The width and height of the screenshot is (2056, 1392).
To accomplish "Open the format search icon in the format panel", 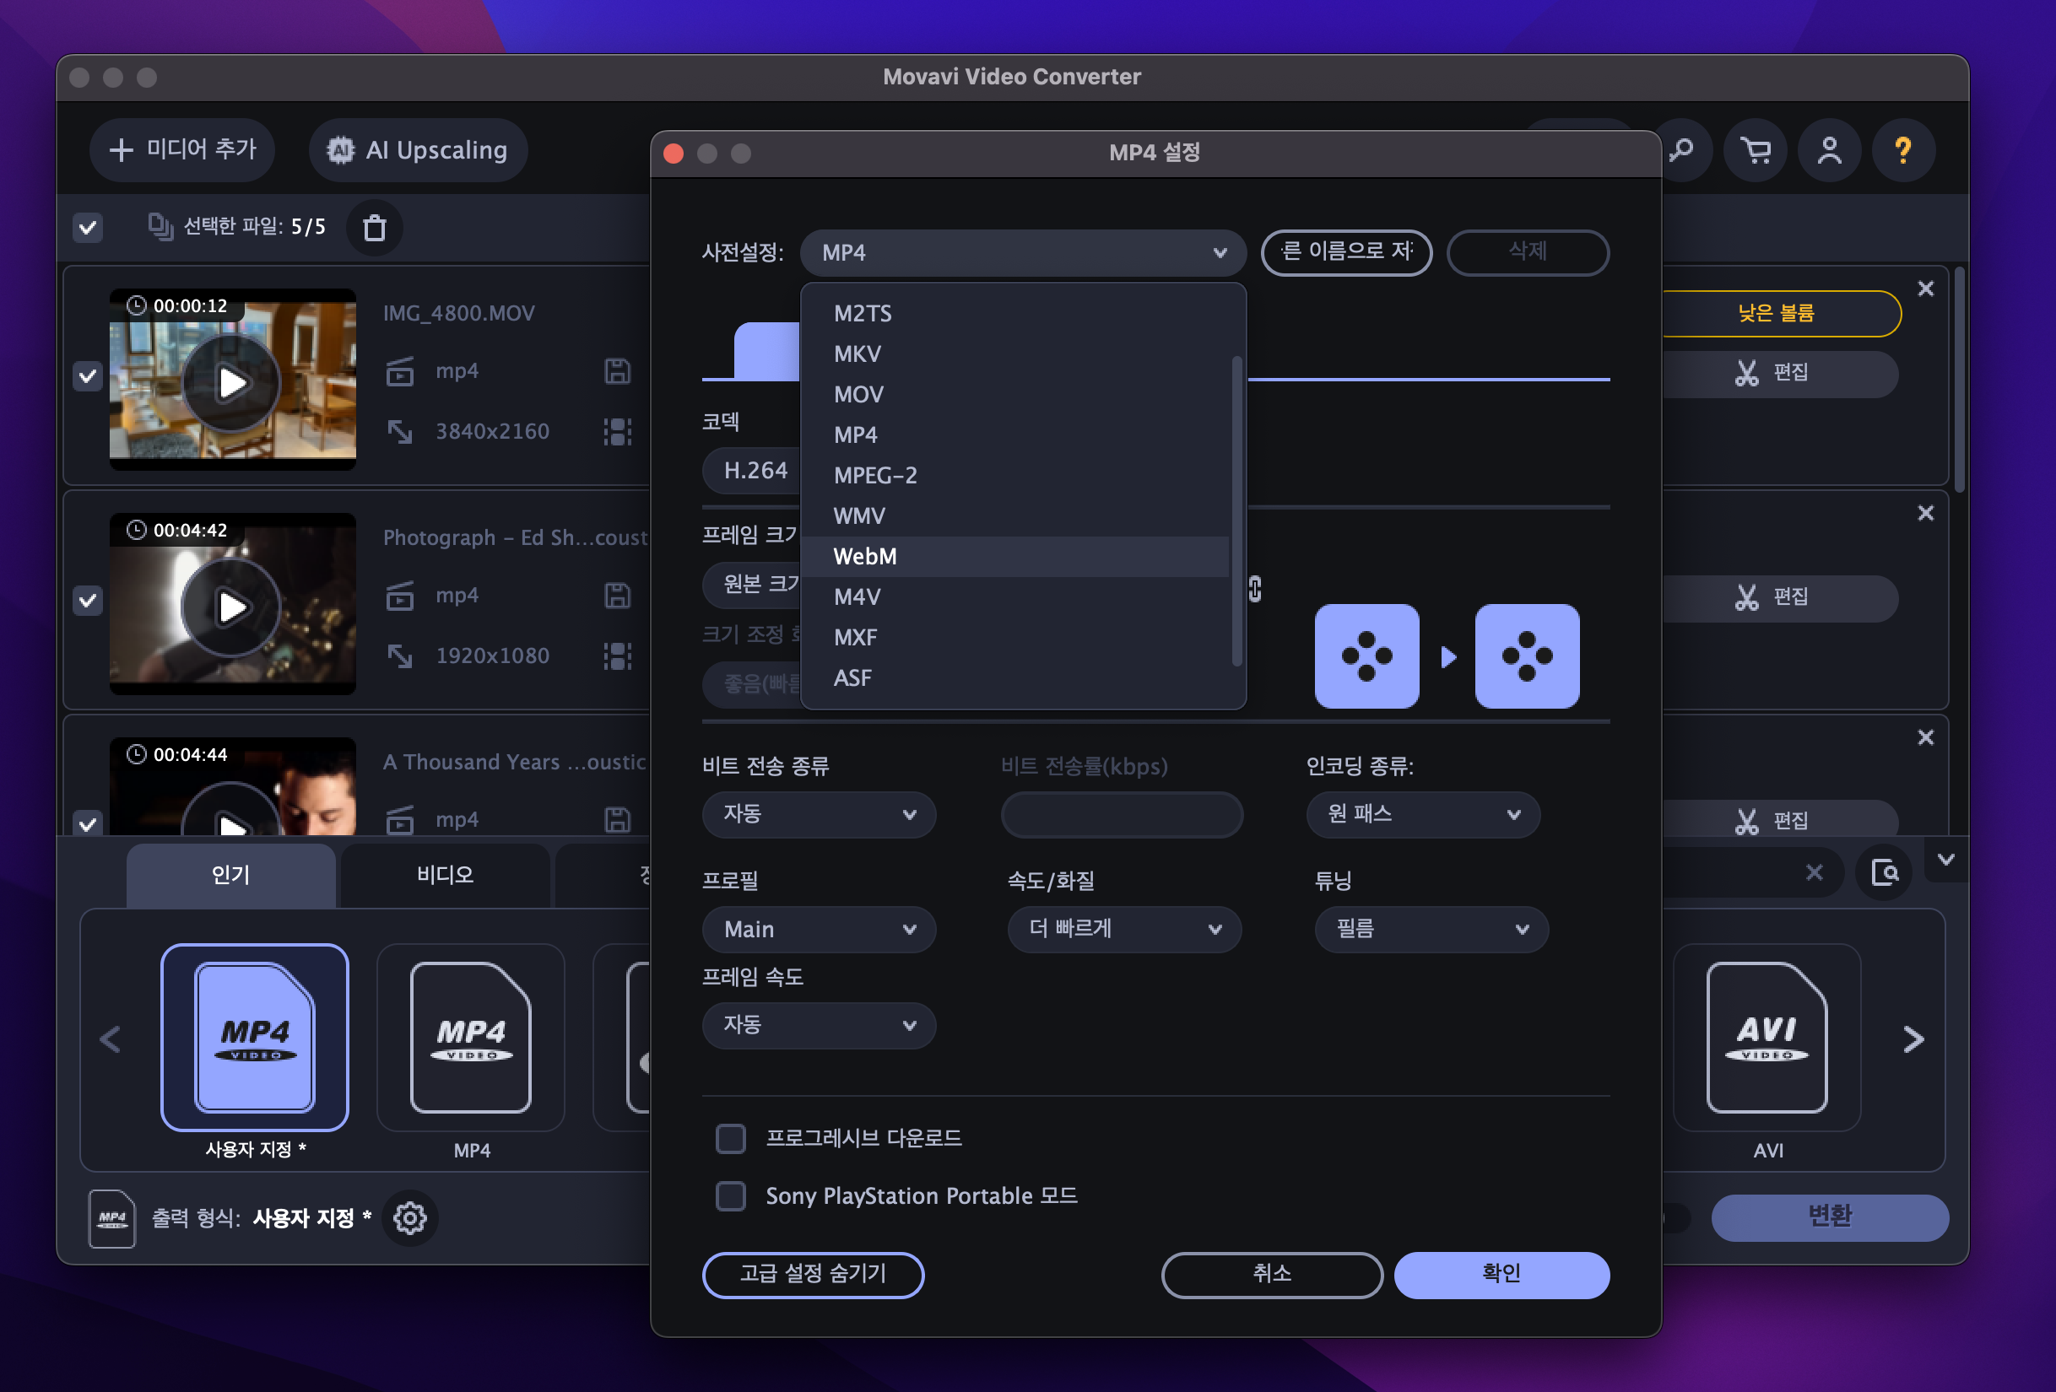I will click(1885, 874).
